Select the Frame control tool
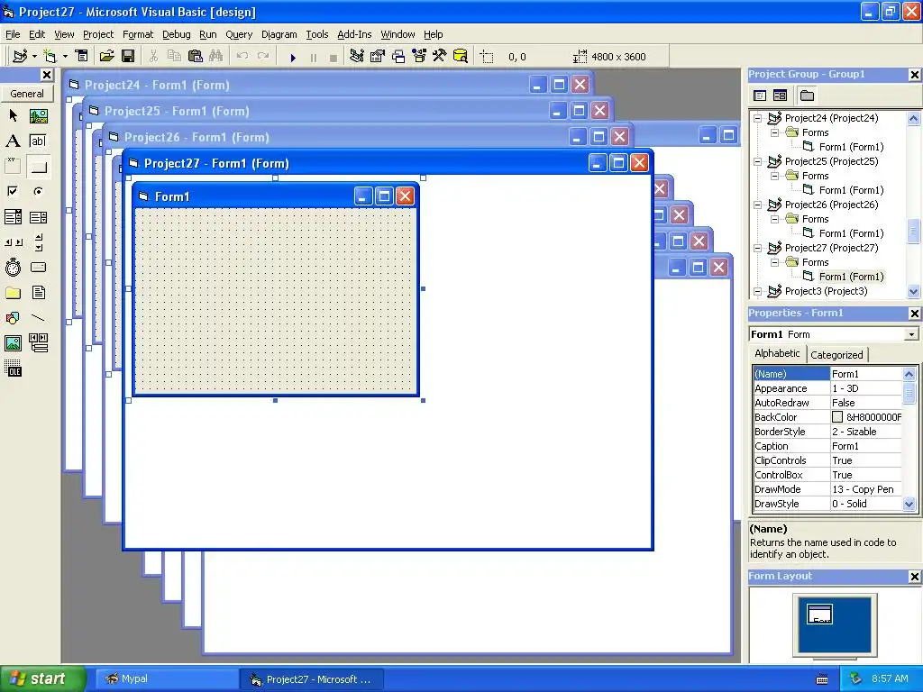The height and width of the screenshot is (692, 923). [13, 167]
